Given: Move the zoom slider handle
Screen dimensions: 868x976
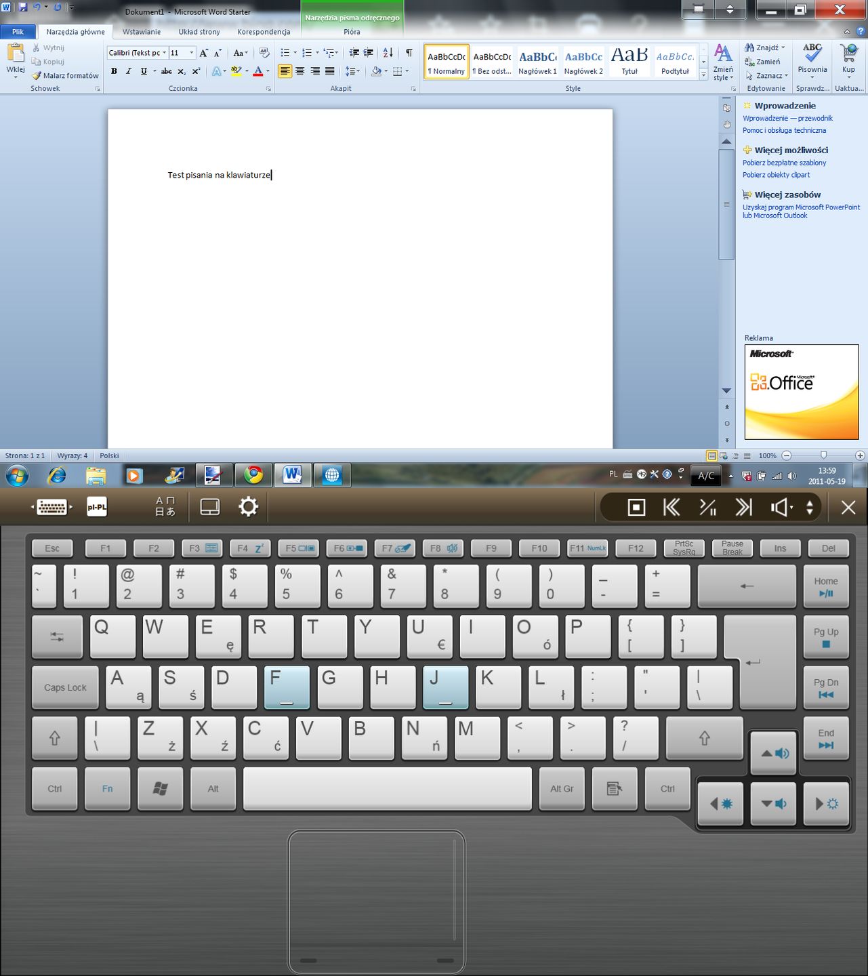Looking at the screenshot, I should [823, 455].
